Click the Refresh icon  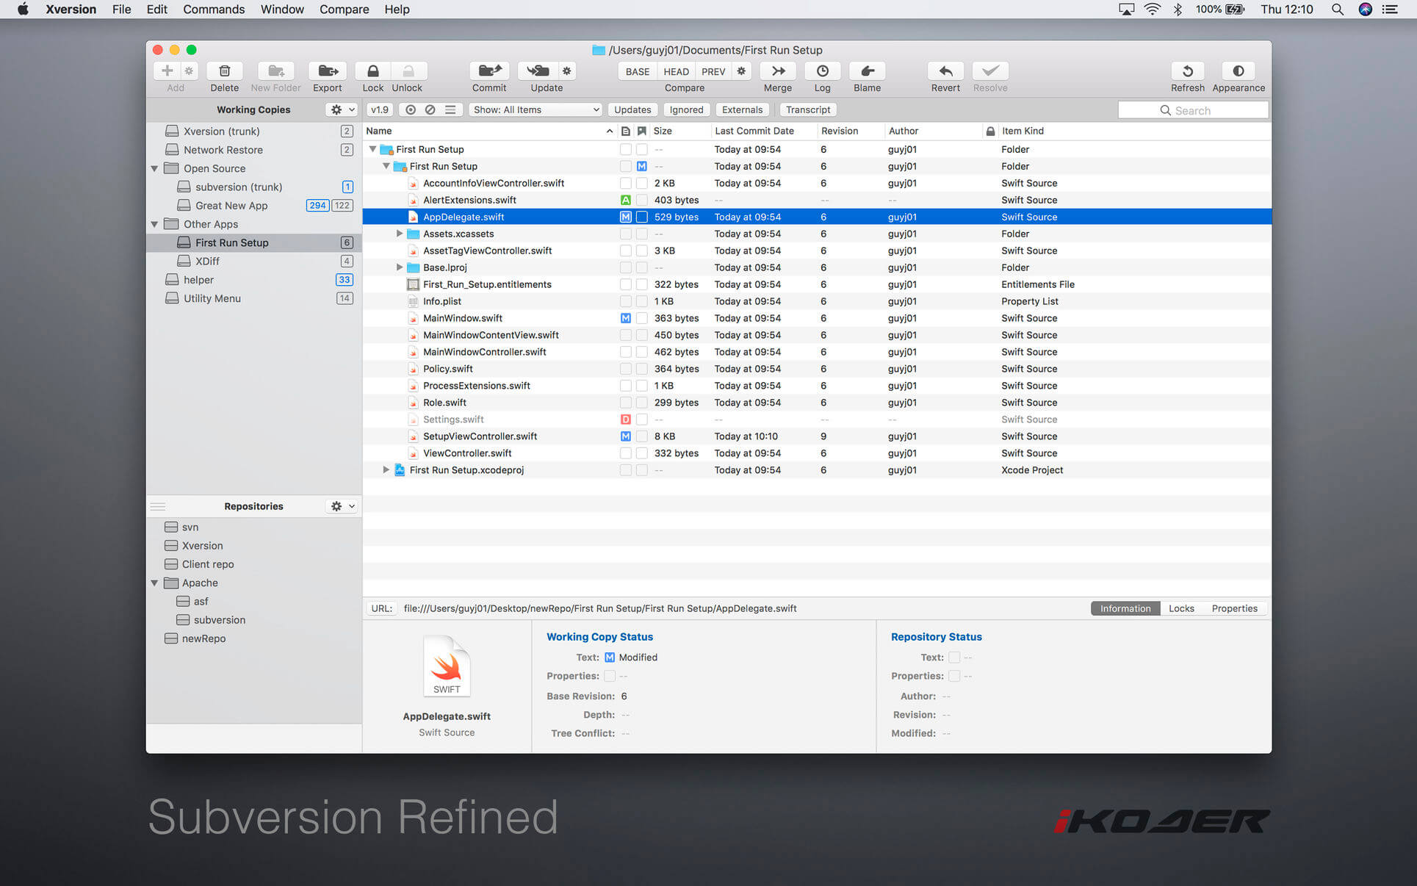coord(1187,71)
